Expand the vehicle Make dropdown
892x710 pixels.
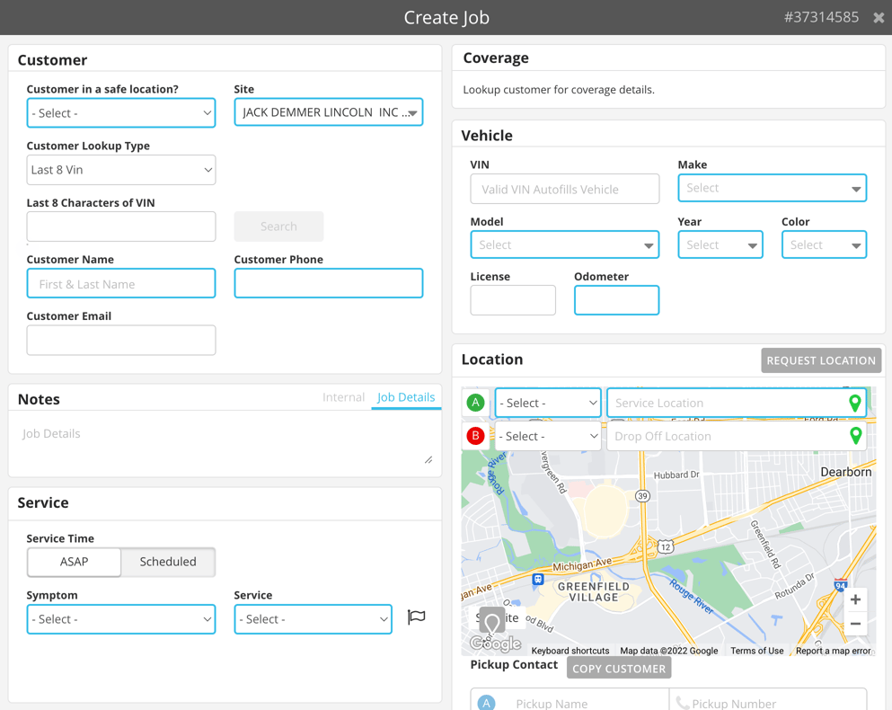coord(772,188)
